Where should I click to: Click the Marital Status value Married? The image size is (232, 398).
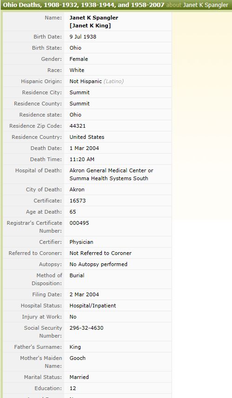tap(79, 377)
